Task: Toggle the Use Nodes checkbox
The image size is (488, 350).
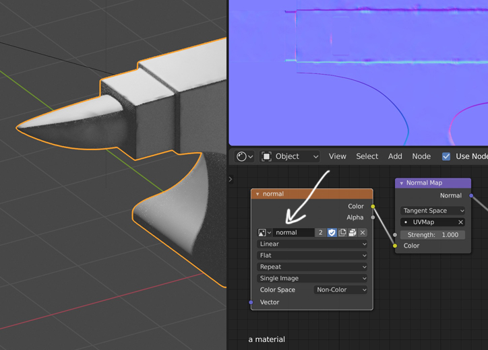Action: tap(446, 156)
